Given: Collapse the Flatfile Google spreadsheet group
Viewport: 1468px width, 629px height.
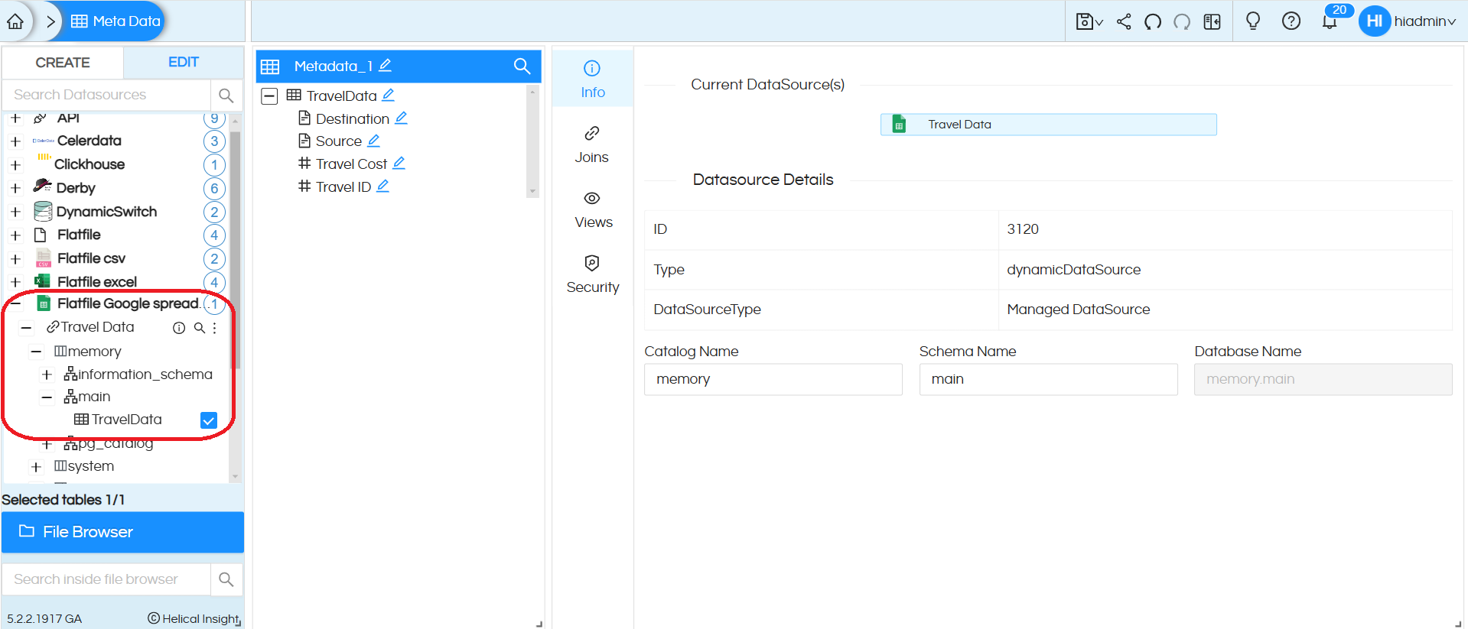Looking at the screenshot, I should (x=15, y=304).
